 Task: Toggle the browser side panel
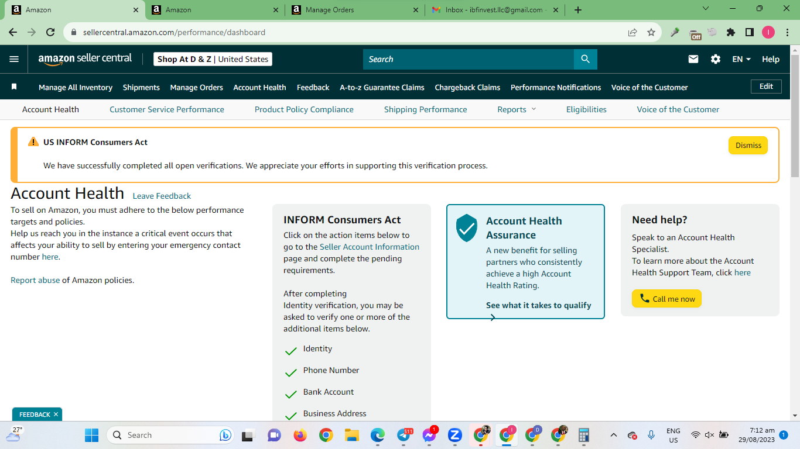750,33
